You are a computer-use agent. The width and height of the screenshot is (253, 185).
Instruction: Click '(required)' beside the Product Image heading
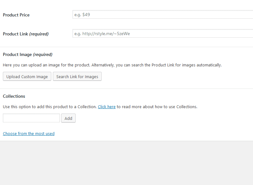pyautogui.click(x=43, y=54)
